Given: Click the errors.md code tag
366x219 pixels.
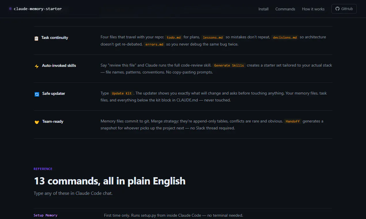Looking at the screenshot, I should [154, 45].
